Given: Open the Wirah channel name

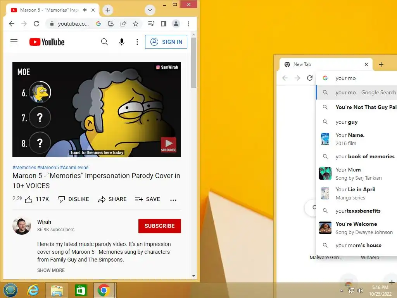Looking at the screenshot, I should (44, 222).
